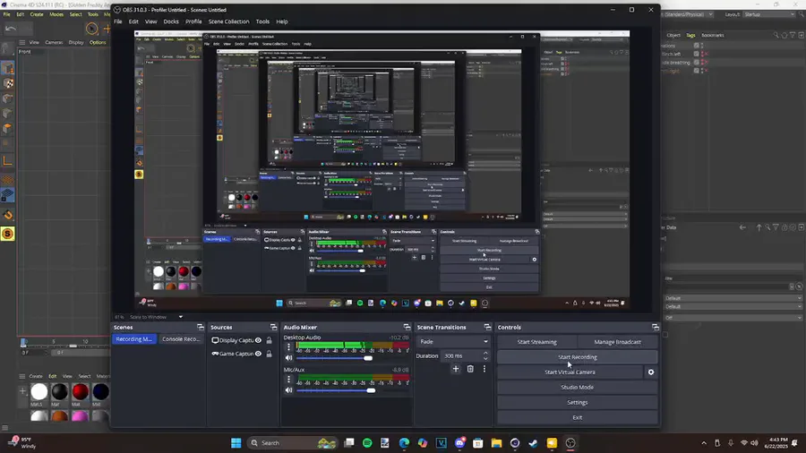Viewport: 806px width, 453px height.
Task: Open OBS File menu
Action: coord(117,21)
